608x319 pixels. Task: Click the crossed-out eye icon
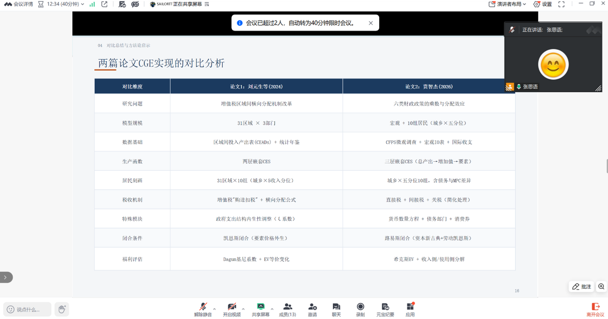[x=135, y=4]
